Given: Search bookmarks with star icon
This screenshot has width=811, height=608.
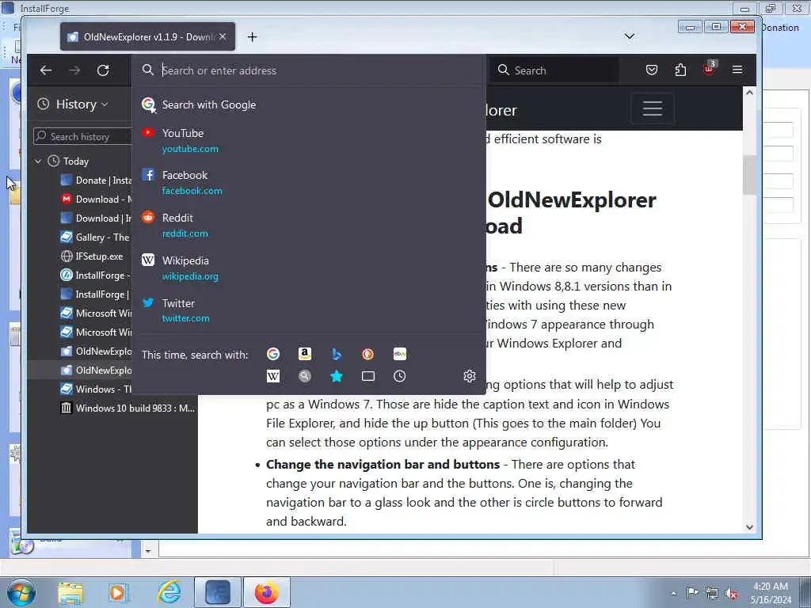Looking at the screenshot, I should 336,376.
